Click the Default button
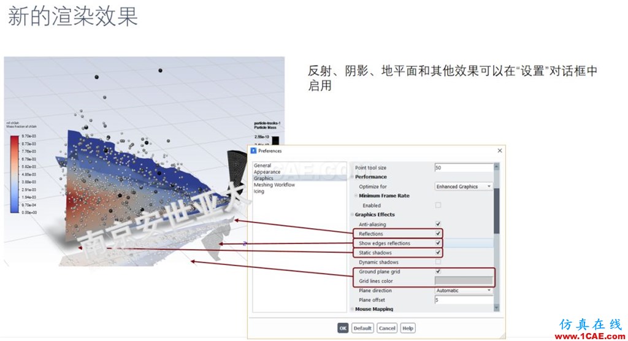Image resolution: width=628 pixels, height=341 pixels. click(x=362, y=328)
